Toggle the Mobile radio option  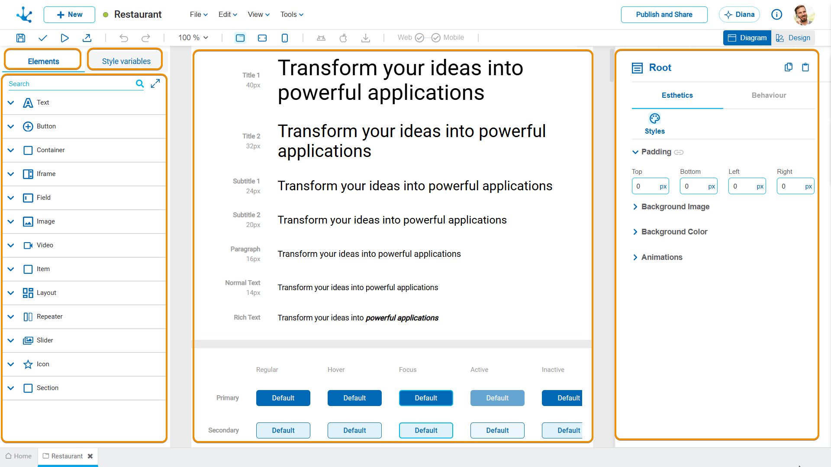click(x=436, y=38)
